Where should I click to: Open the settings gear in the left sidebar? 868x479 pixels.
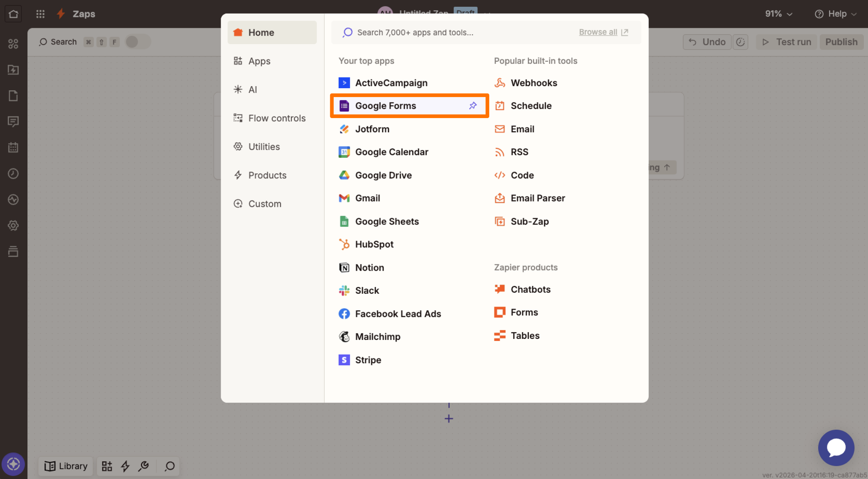[x=13, y=225]
